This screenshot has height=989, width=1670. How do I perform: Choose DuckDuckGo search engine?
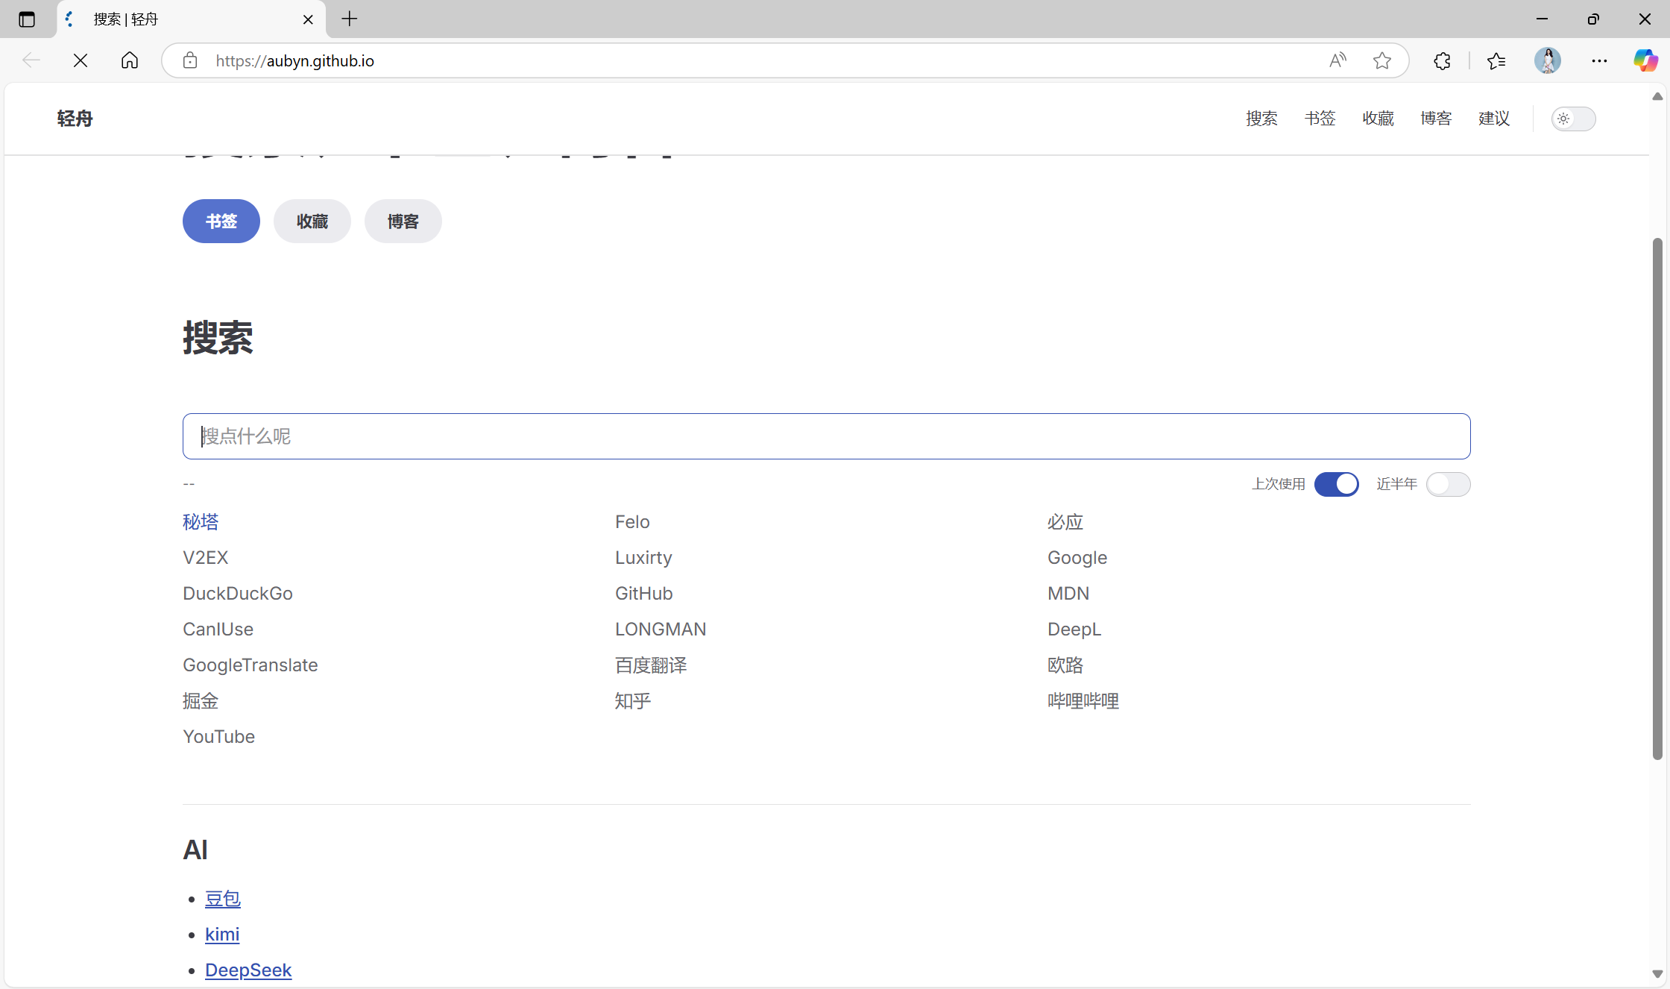point(238,594)
